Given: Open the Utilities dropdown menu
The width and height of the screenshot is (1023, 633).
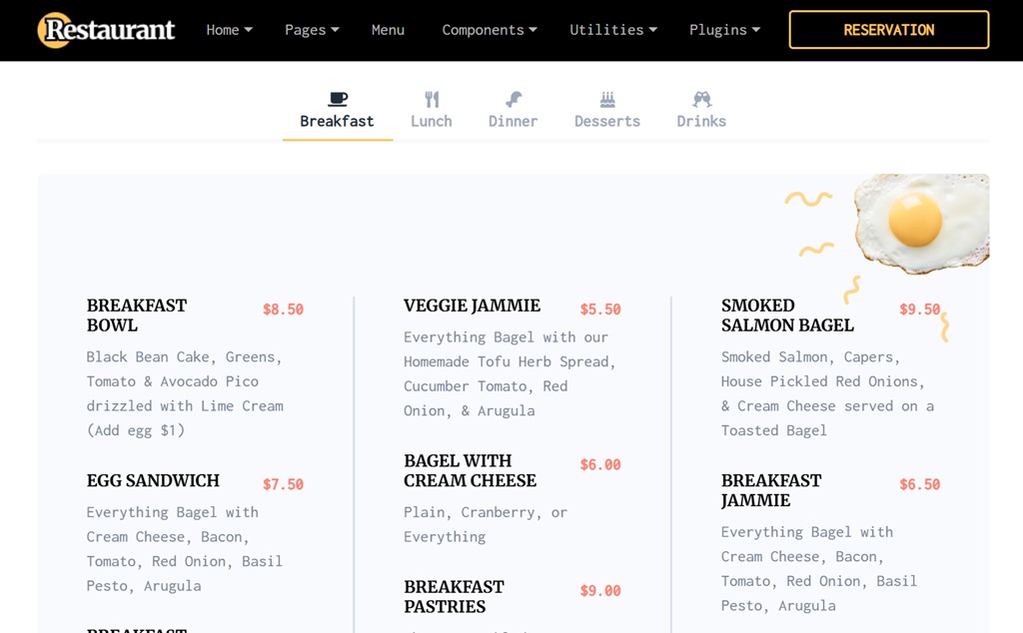Looking at the screenshot, I should pyautogui.click(x=613, y=30).
